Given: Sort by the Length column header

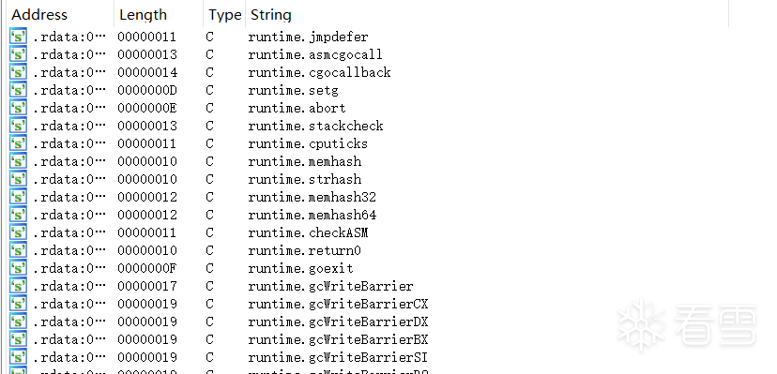Looking at the screenshot, I should click(143, 15).
